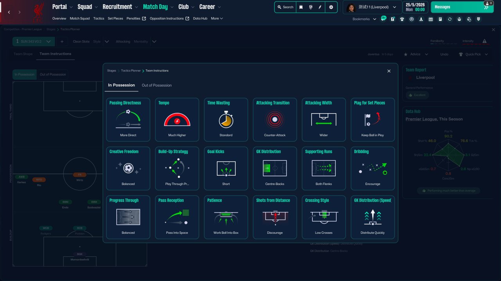501x281 pixels.
Task: Click the shield icon in the bookmarks bar
Action: point(478,19)
